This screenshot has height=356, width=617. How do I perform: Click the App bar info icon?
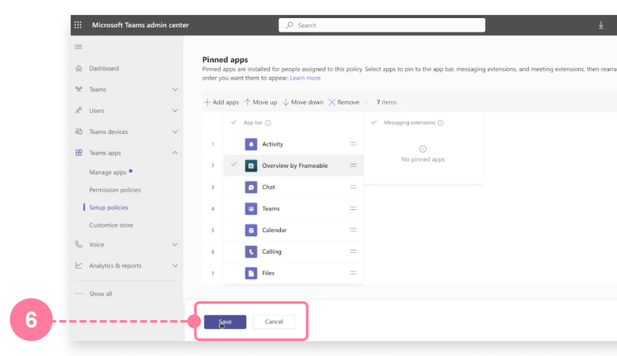tap(268, 123)
